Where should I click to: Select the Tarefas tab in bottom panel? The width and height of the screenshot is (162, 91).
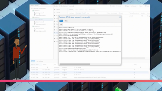pyautogui.click(x=33, y=61)
